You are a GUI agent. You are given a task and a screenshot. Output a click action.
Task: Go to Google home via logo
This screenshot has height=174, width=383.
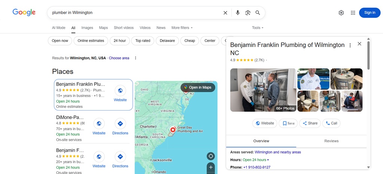coord(24,12)
